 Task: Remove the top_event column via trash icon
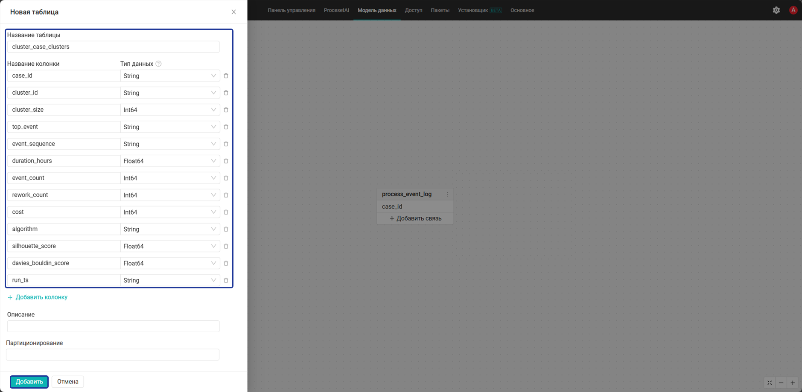(226, 127)
